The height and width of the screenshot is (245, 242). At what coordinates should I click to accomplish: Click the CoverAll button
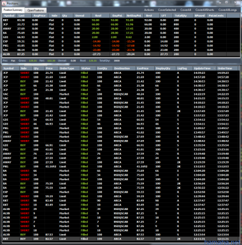coord(186,10)
